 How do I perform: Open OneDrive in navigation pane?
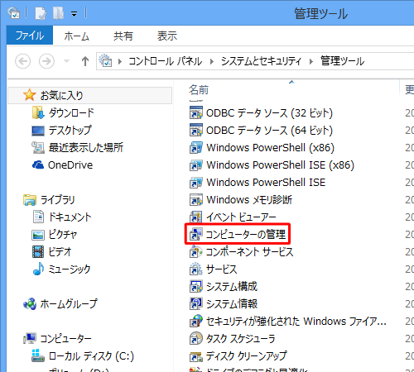(x=70, y=165)
